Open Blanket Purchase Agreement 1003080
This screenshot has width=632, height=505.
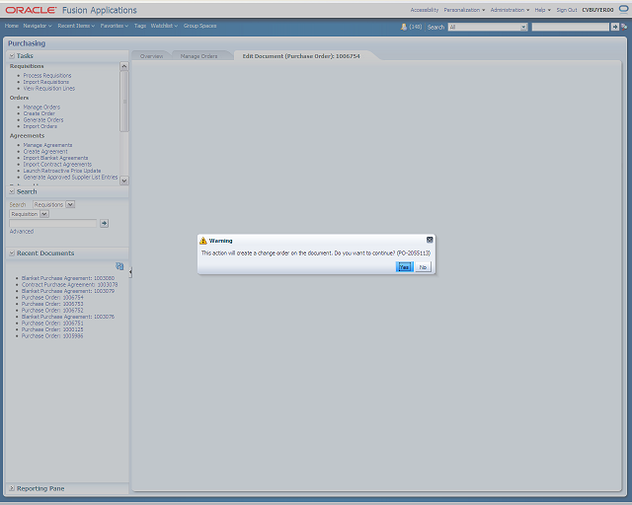pyautogui.click(x=68, y=278)
